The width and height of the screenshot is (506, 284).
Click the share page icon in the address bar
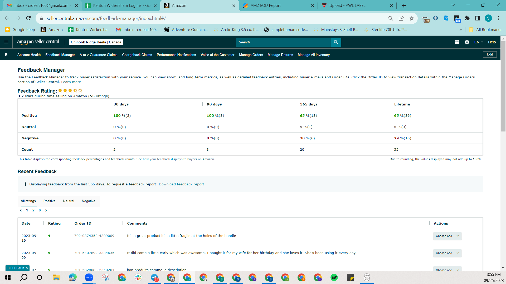click(x=401, y=18)
